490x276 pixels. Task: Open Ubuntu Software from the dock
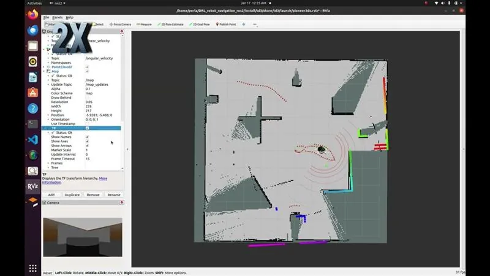click(33, 93)
